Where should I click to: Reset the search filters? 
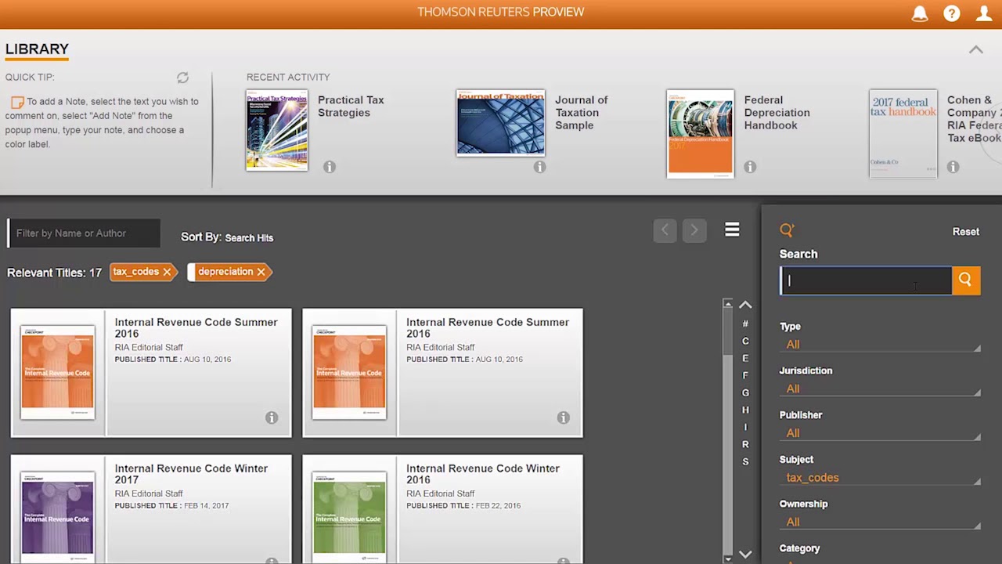coord(965,232)
